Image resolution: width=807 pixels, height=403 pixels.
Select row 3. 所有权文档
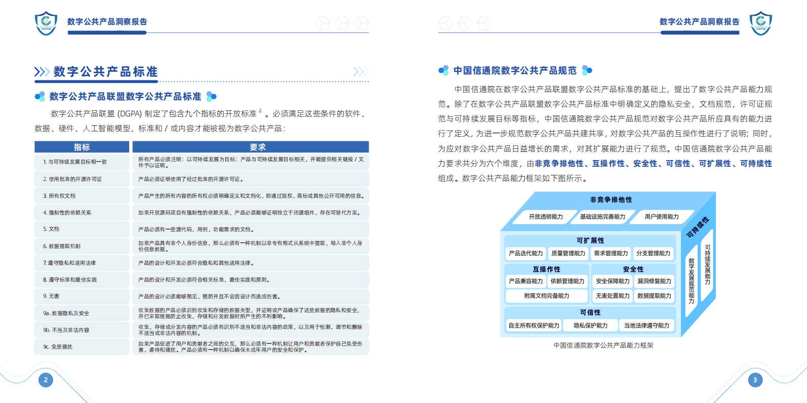pyautogui.click(x=202, y=196)
